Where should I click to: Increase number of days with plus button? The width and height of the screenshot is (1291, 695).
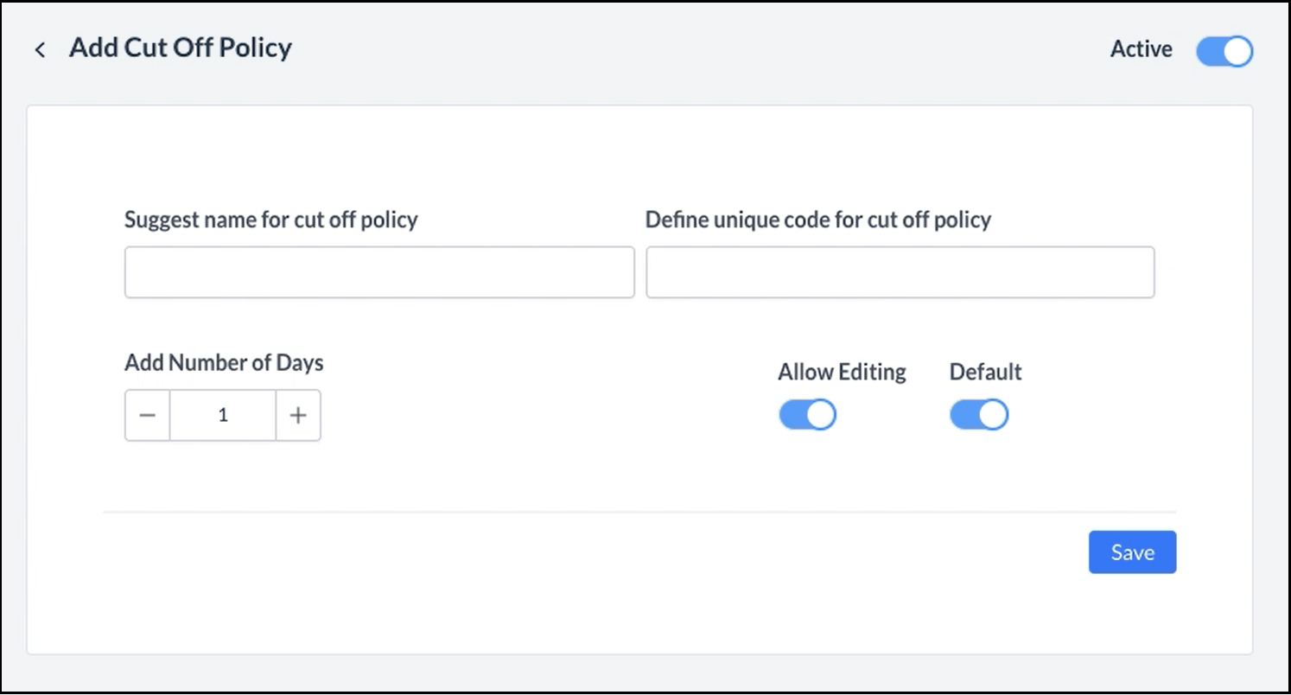coord(298,416)
